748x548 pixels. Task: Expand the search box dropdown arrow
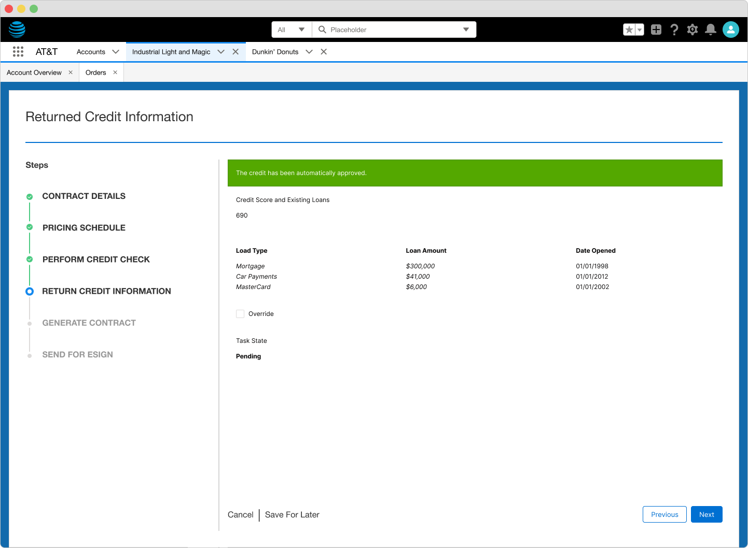466,30
